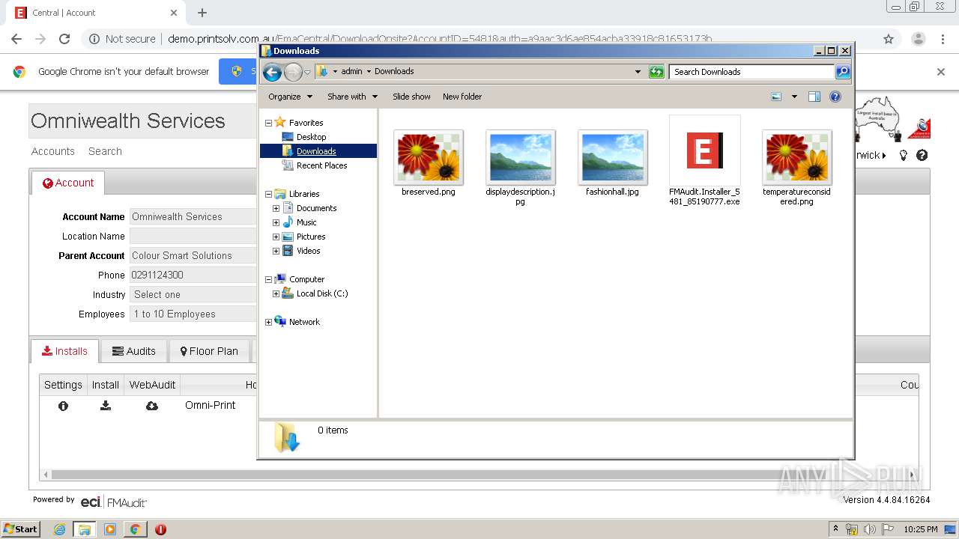Open the Industry Select one dropdown
Image resolution: width=959 pixels, height=539 pixels.
193,294
